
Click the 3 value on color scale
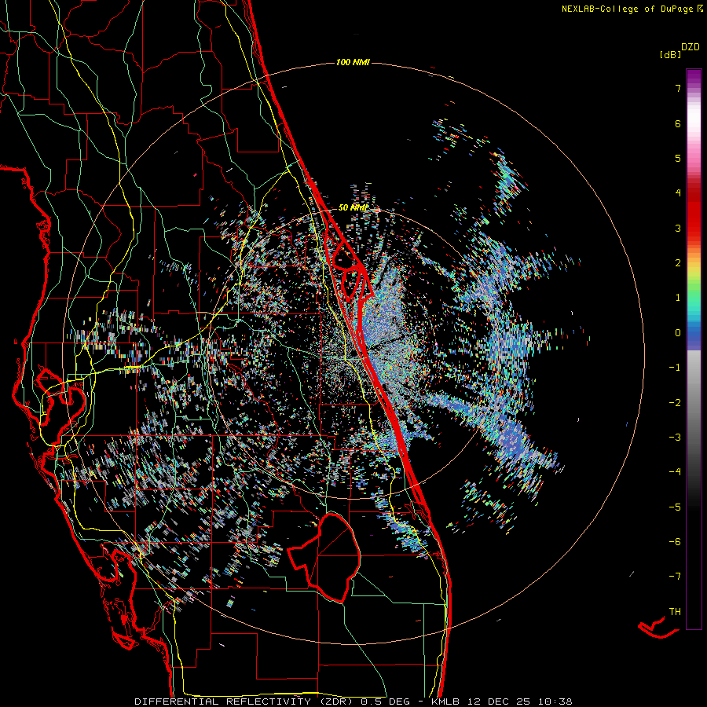[x=678, y=228]
